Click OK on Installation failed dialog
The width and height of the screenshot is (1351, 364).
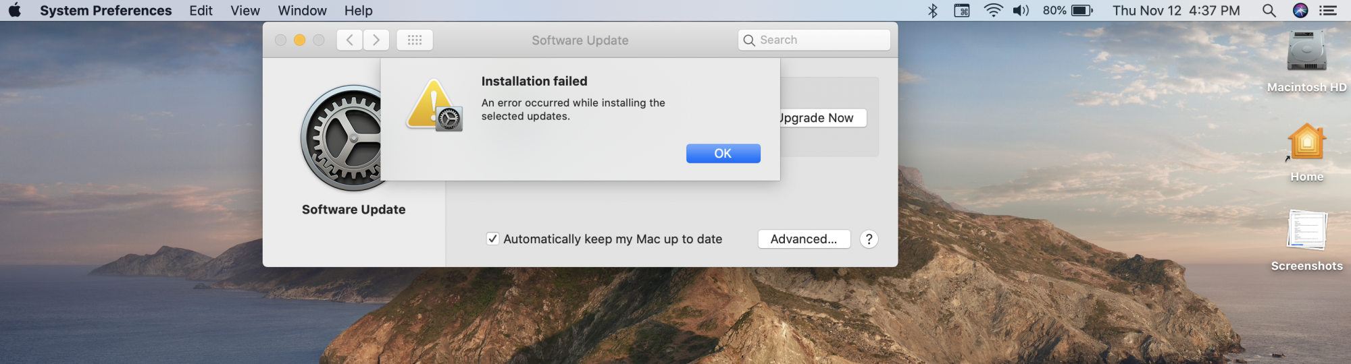coord(723,153)
